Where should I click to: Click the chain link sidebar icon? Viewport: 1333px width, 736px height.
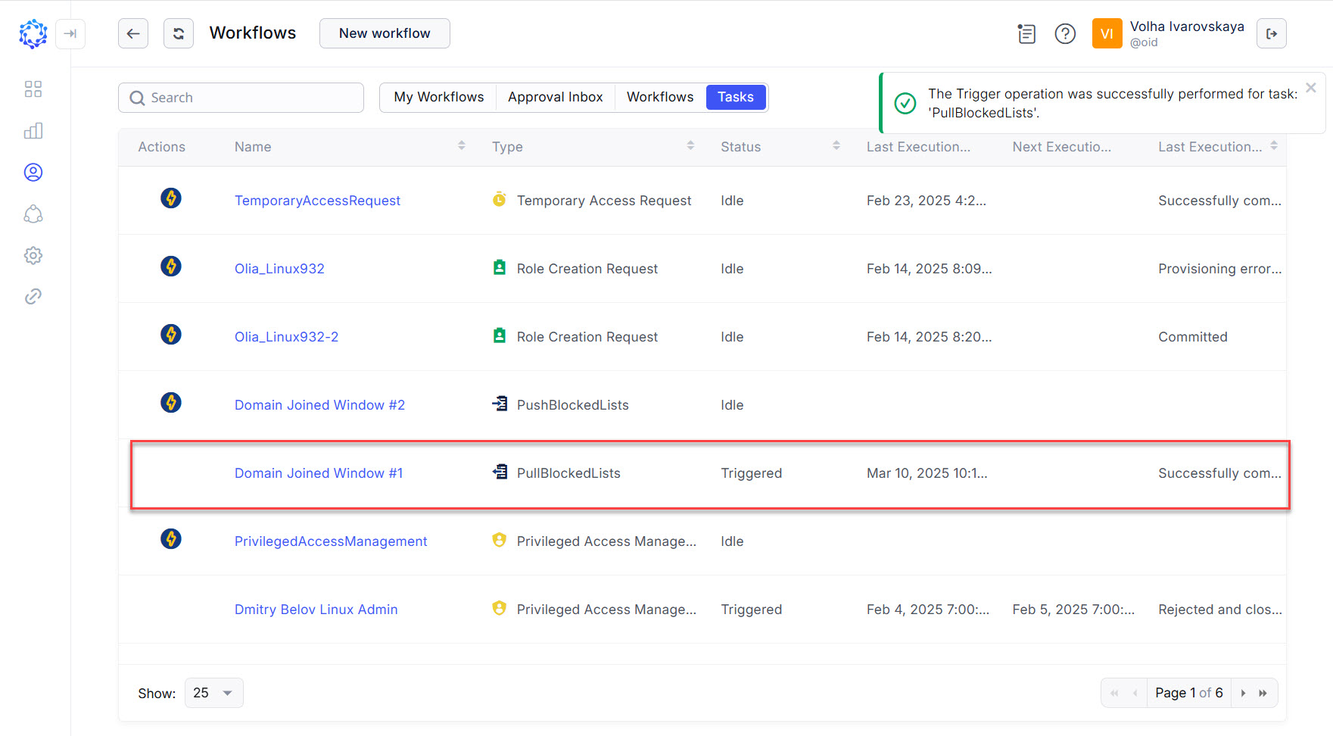click(x=33, y=297)
